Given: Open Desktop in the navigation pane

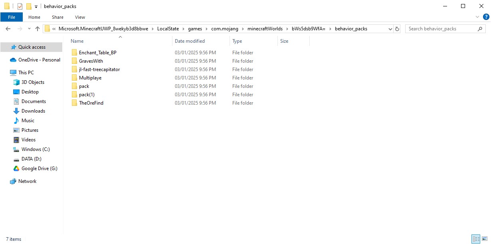Looking at the screenshot, I should click(30, 92).
